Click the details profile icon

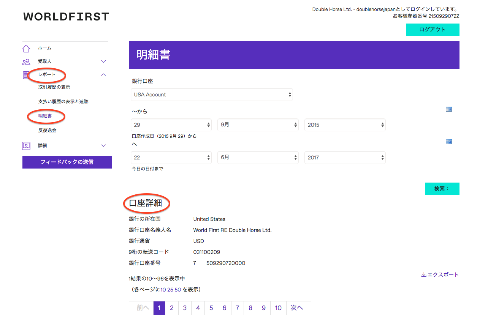pyautogui.click(x=26, y=145)
